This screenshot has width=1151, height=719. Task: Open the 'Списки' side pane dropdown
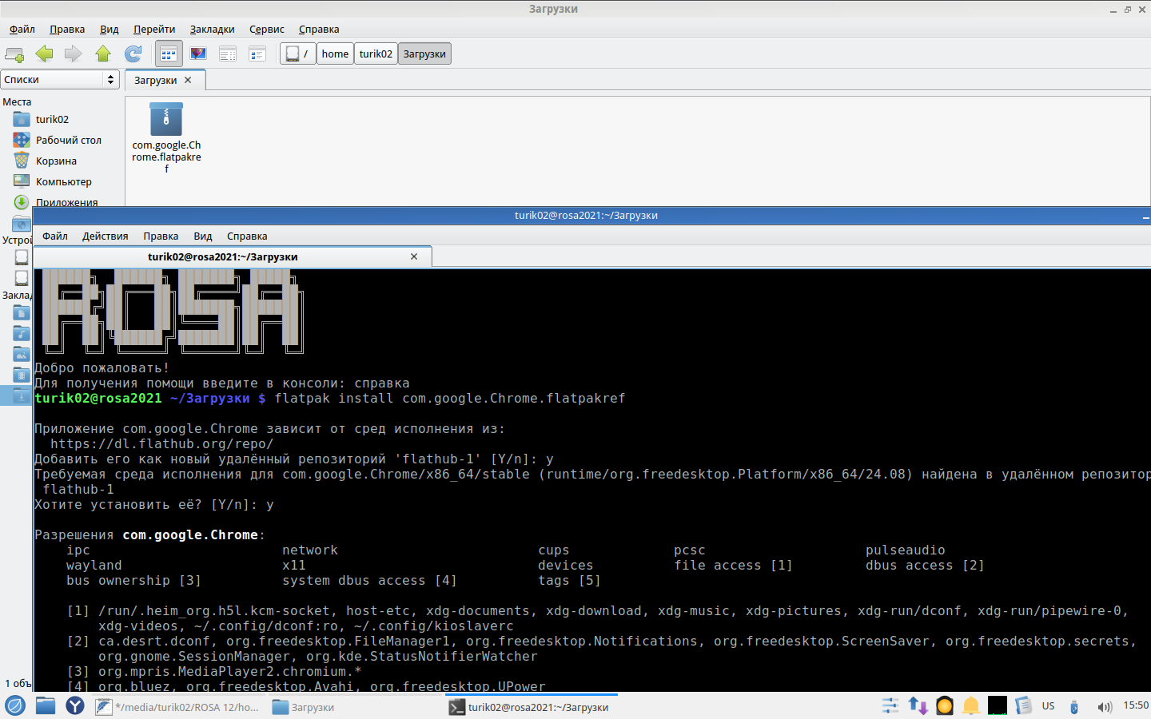pos(60,80)
